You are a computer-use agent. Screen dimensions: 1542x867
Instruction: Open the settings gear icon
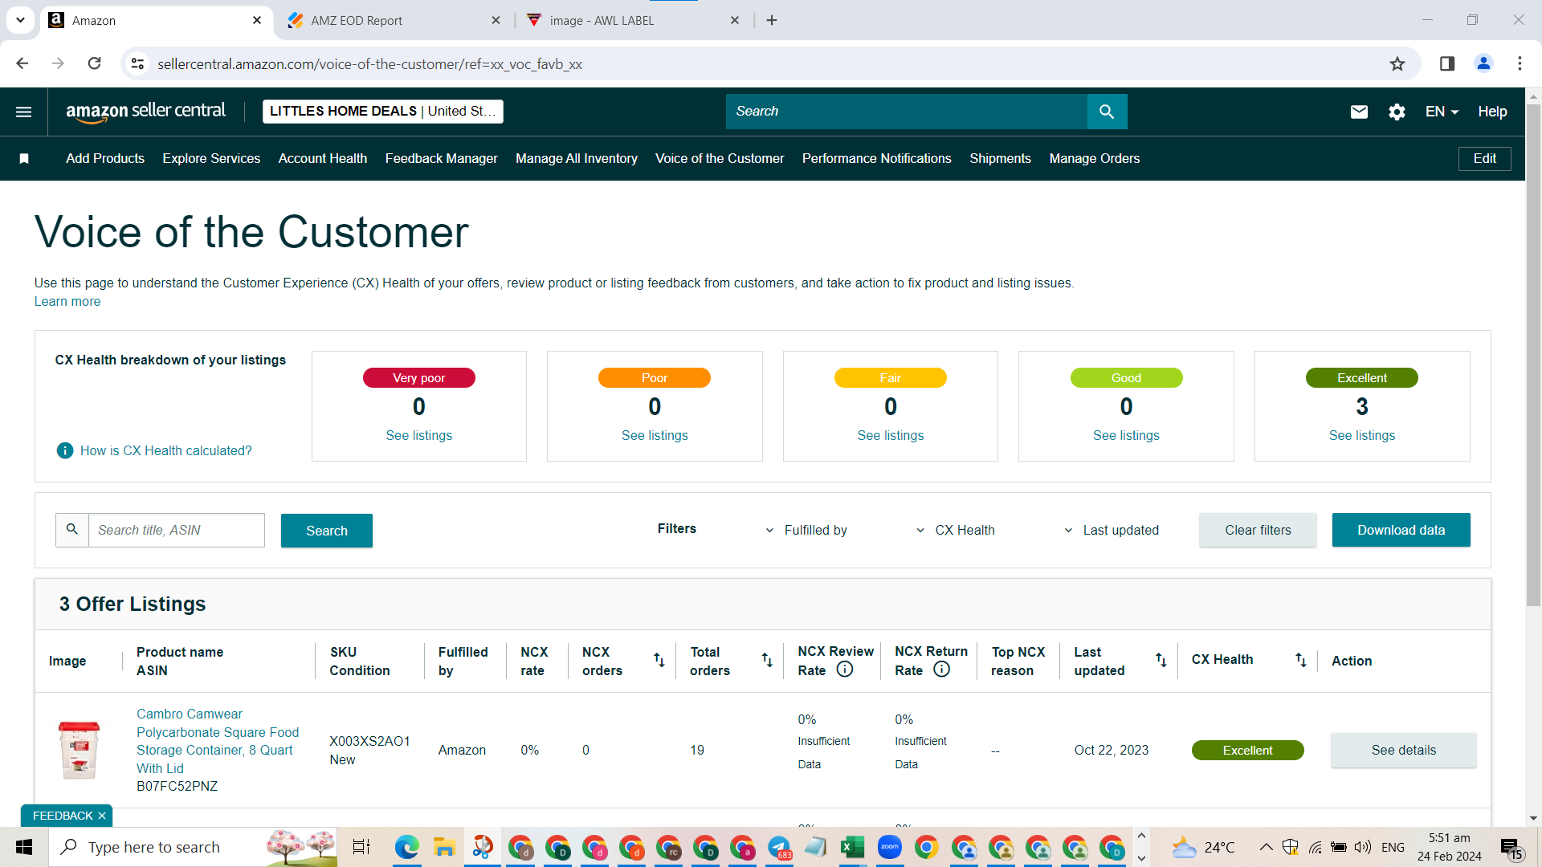[x=1397, y=112]
